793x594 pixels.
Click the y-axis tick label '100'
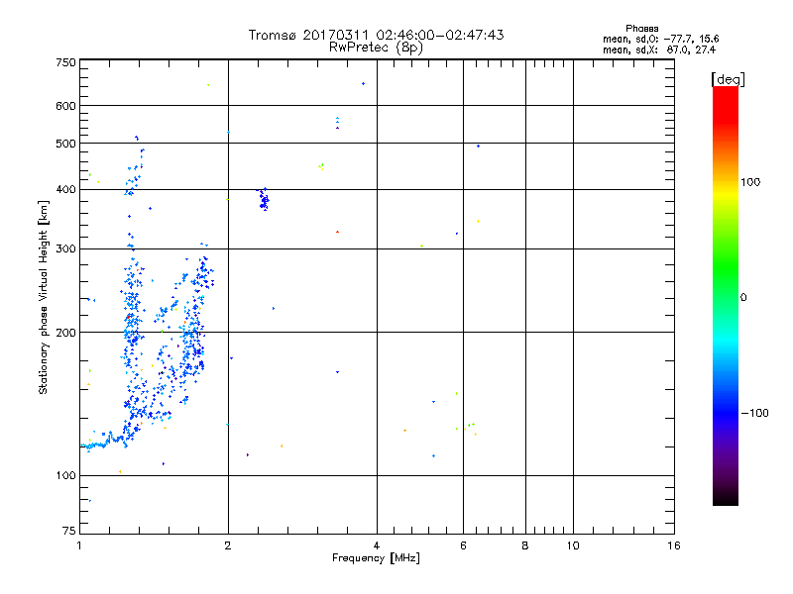click(x=65, y=476)
